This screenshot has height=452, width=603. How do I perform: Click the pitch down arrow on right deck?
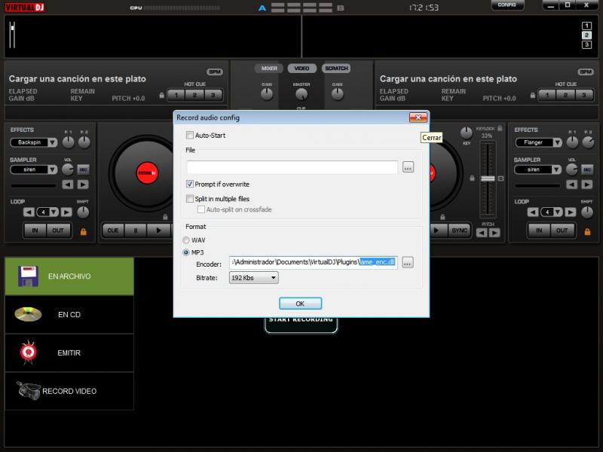(x=482, y=233)
